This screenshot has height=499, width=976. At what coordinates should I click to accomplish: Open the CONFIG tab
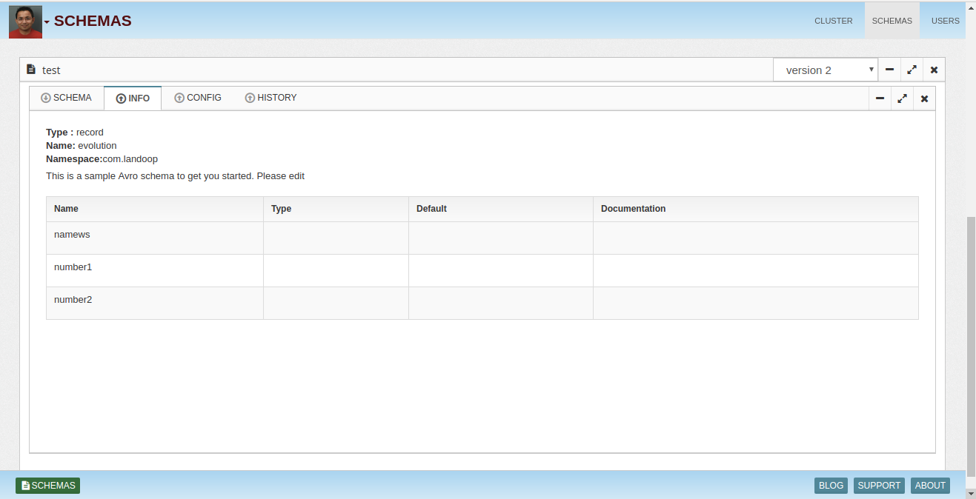[198, 98]
